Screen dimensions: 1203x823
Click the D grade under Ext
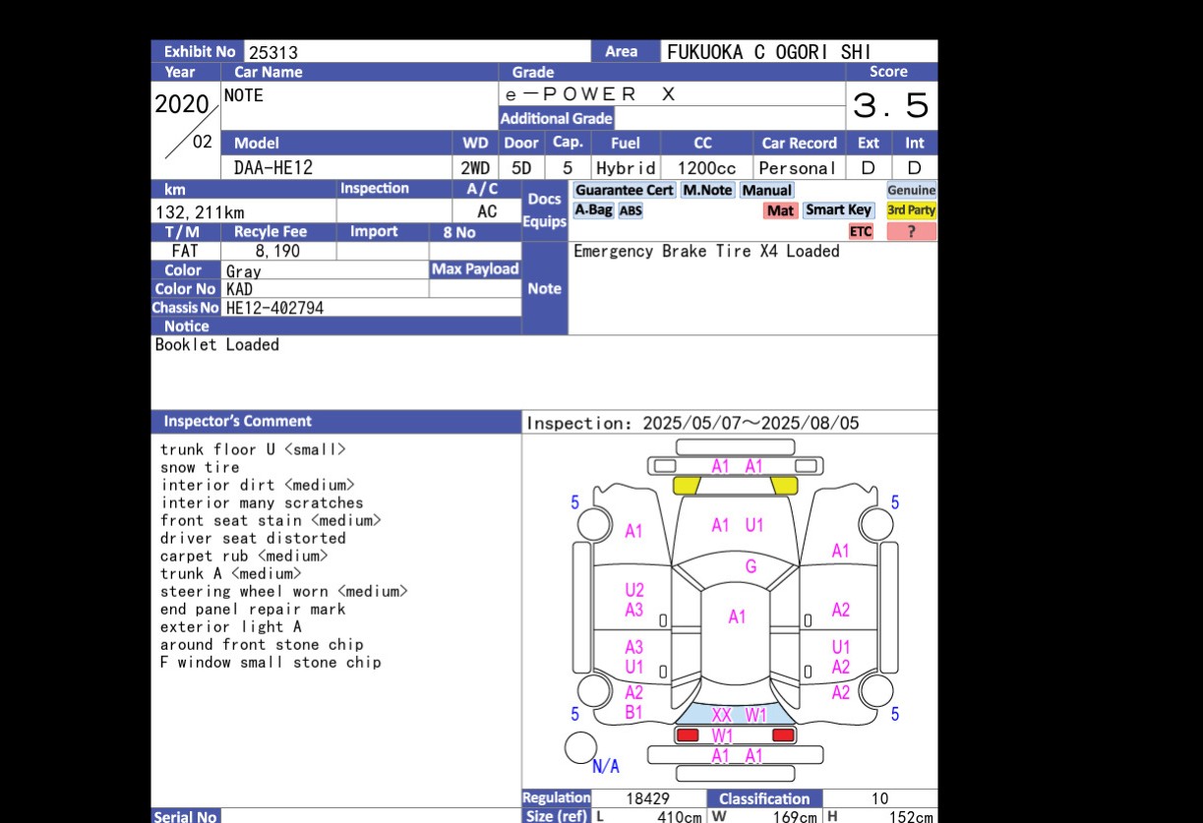click(868, 168)
